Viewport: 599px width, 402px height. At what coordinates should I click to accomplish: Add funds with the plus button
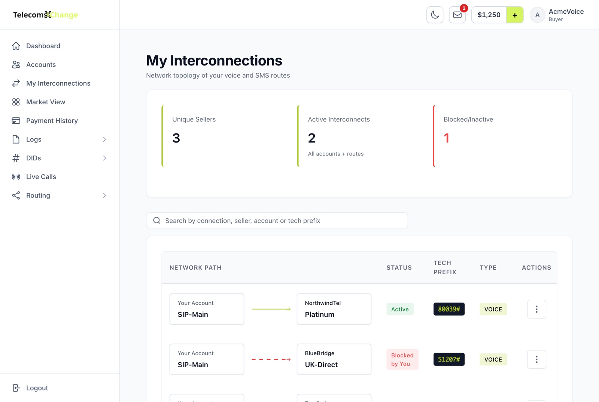(x=515, y=15)
